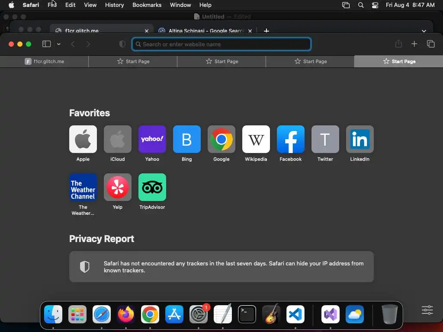
Task: Click the Safari forward arrow
Action: (88, 44)
